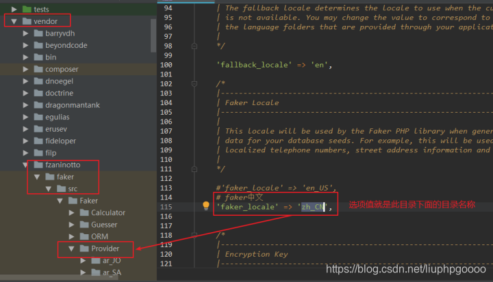493x282 pixels.
Task: Click the barryvdh folder icon
Action: (38, 33)
